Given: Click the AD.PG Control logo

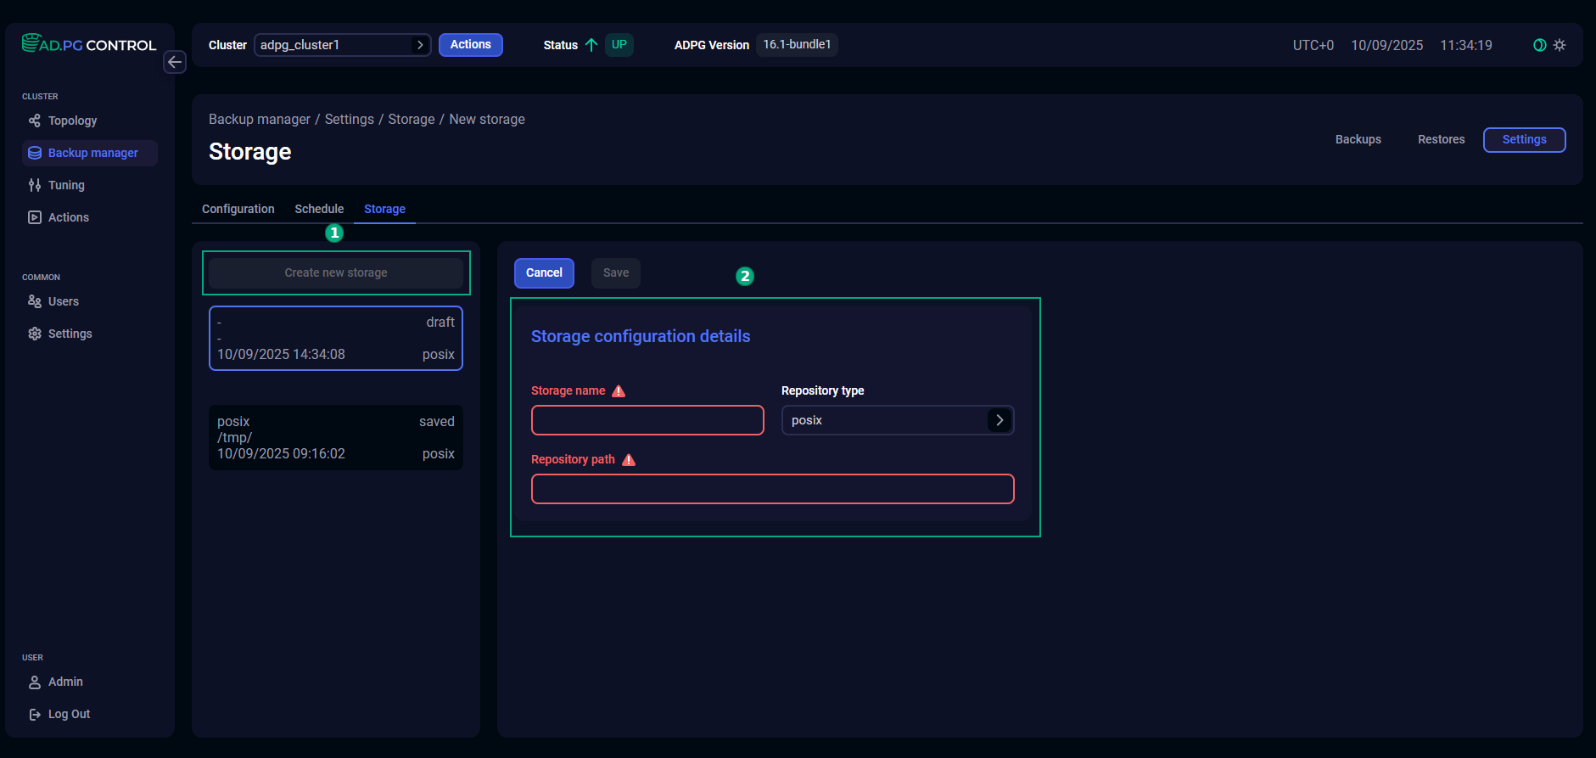Looking at the screenshot, I should tap(89, 44).
